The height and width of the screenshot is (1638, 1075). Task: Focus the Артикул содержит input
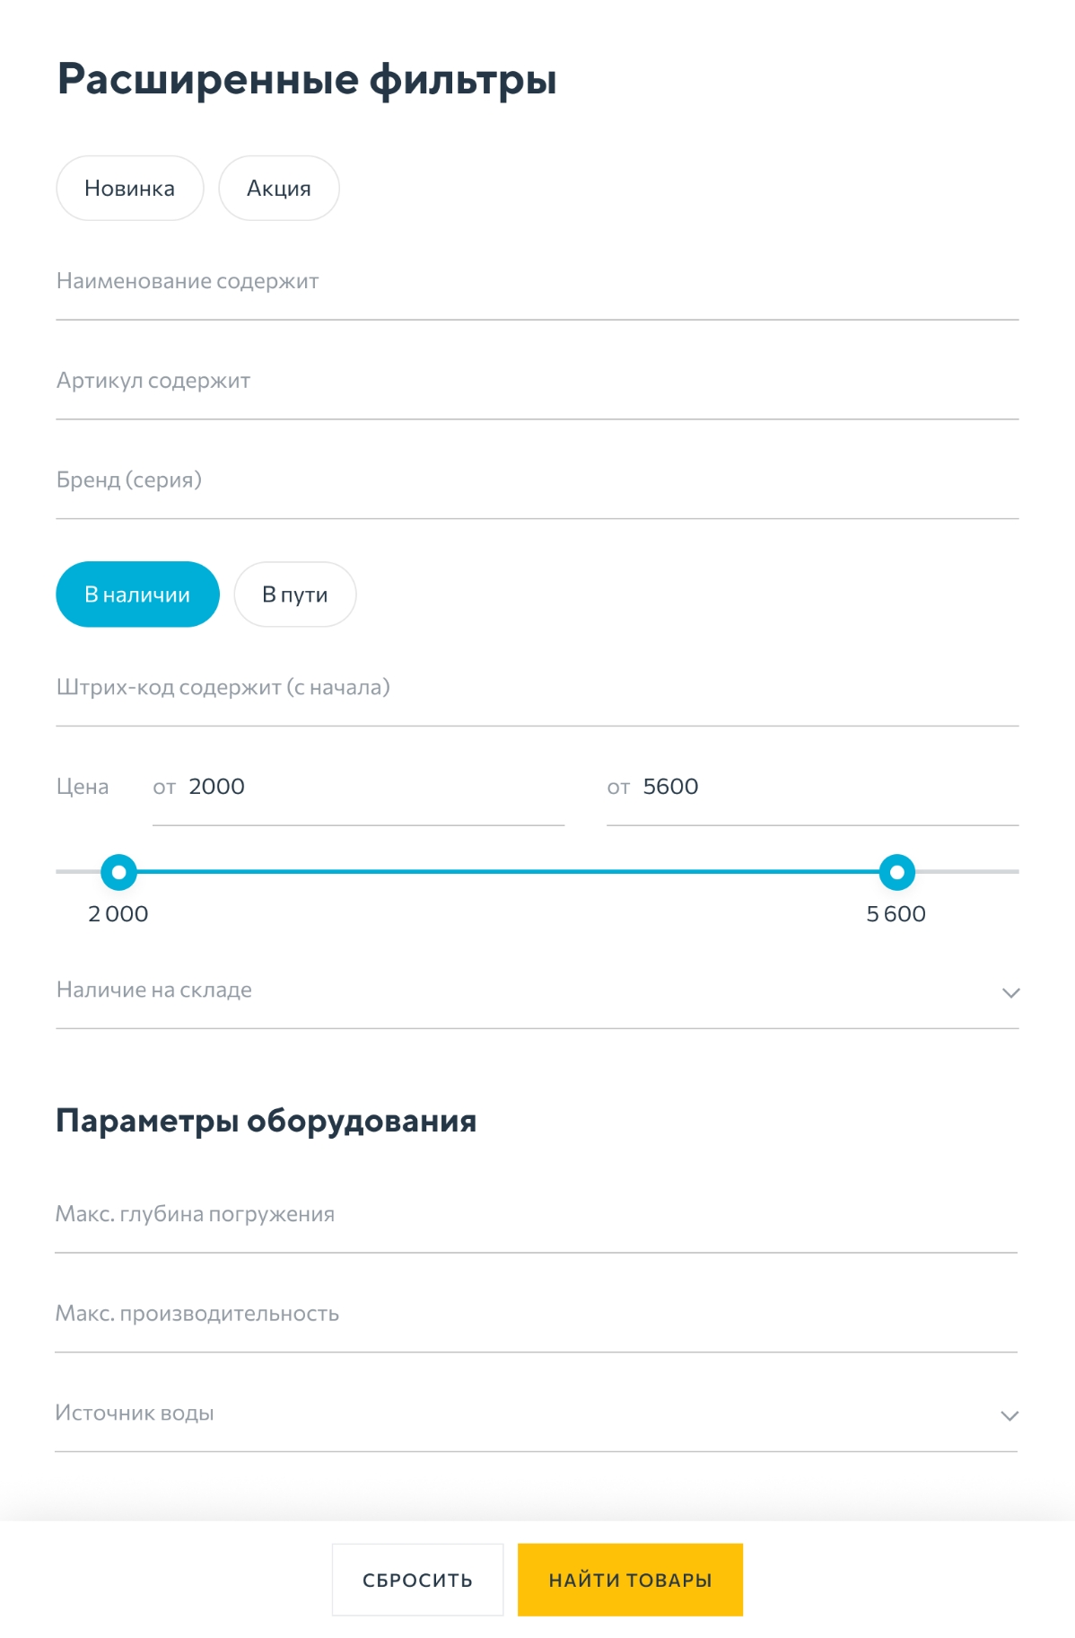pyautogui.click(x=537, y=382)
